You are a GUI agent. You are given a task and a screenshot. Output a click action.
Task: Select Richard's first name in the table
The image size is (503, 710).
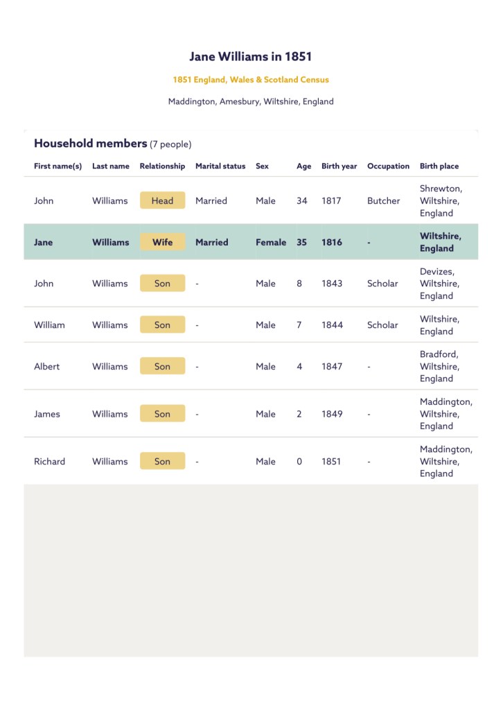coord(49,461)
